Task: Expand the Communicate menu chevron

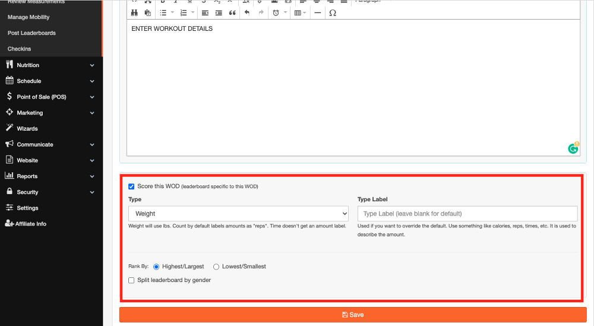Action: [92, 145]
